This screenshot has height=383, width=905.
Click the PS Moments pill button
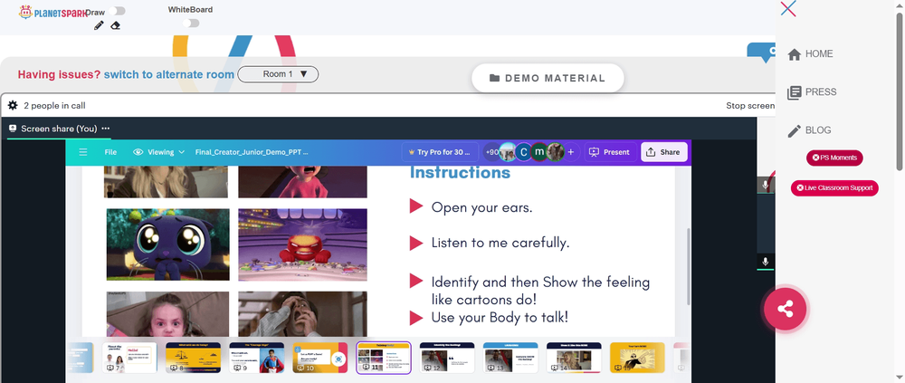[x=834, y=158]
